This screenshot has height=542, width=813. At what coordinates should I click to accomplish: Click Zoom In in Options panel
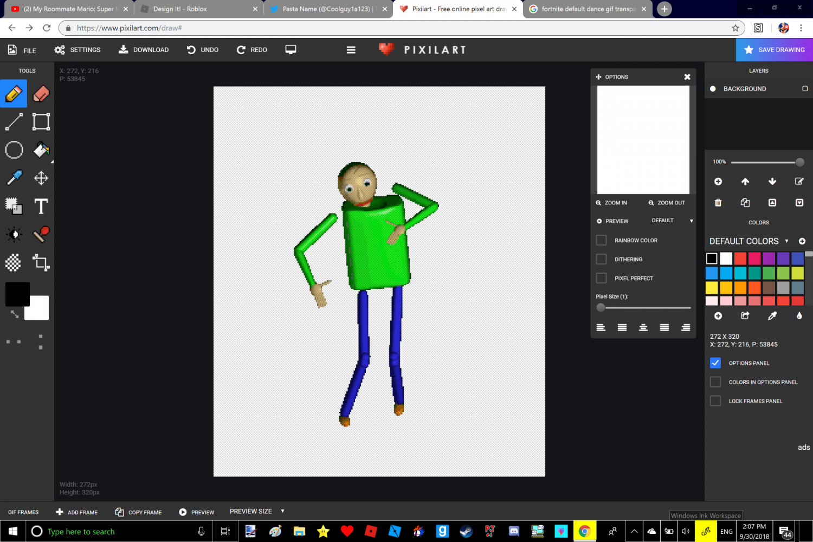coord(611,203)
